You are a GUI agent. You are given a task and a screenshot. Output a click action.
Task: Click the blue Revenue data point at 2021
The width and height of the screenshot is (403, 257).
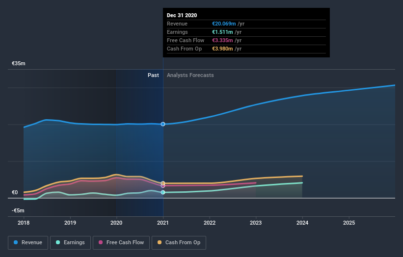(163, 124)
